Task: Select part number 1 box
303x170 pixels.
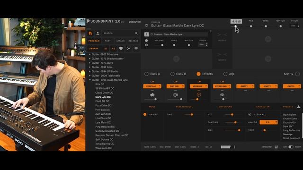Action: 146,34
